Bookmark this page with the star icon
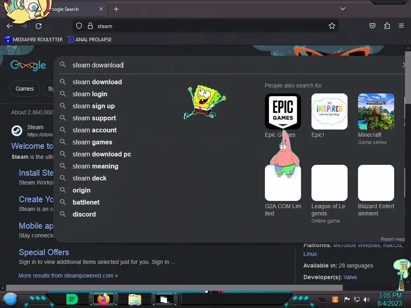This screenshot has height=308, width=411. click(332, 26)
